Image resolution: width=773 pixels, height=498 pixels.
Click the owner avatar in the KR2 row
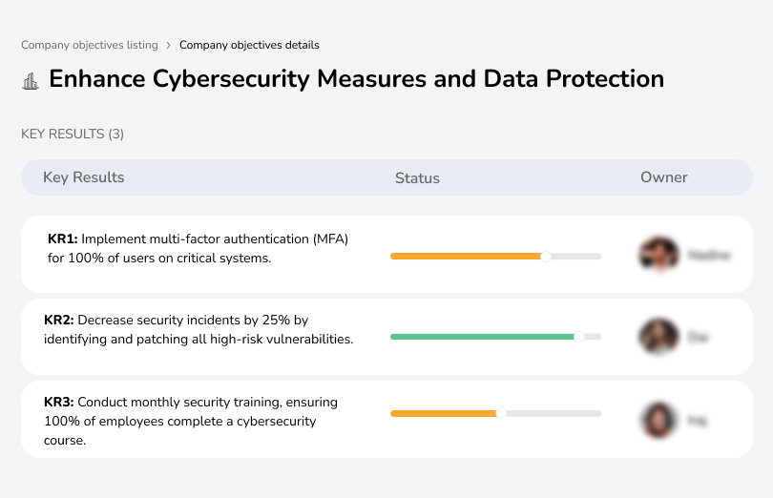click(x=658, y=336)
